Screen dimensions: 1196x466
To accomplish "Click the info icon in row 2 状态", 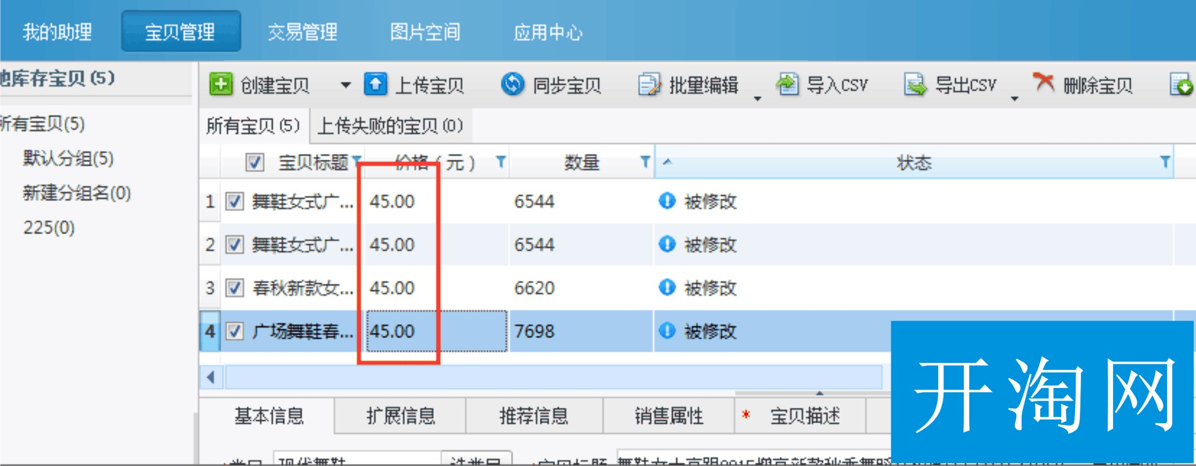I will [667, 244].
